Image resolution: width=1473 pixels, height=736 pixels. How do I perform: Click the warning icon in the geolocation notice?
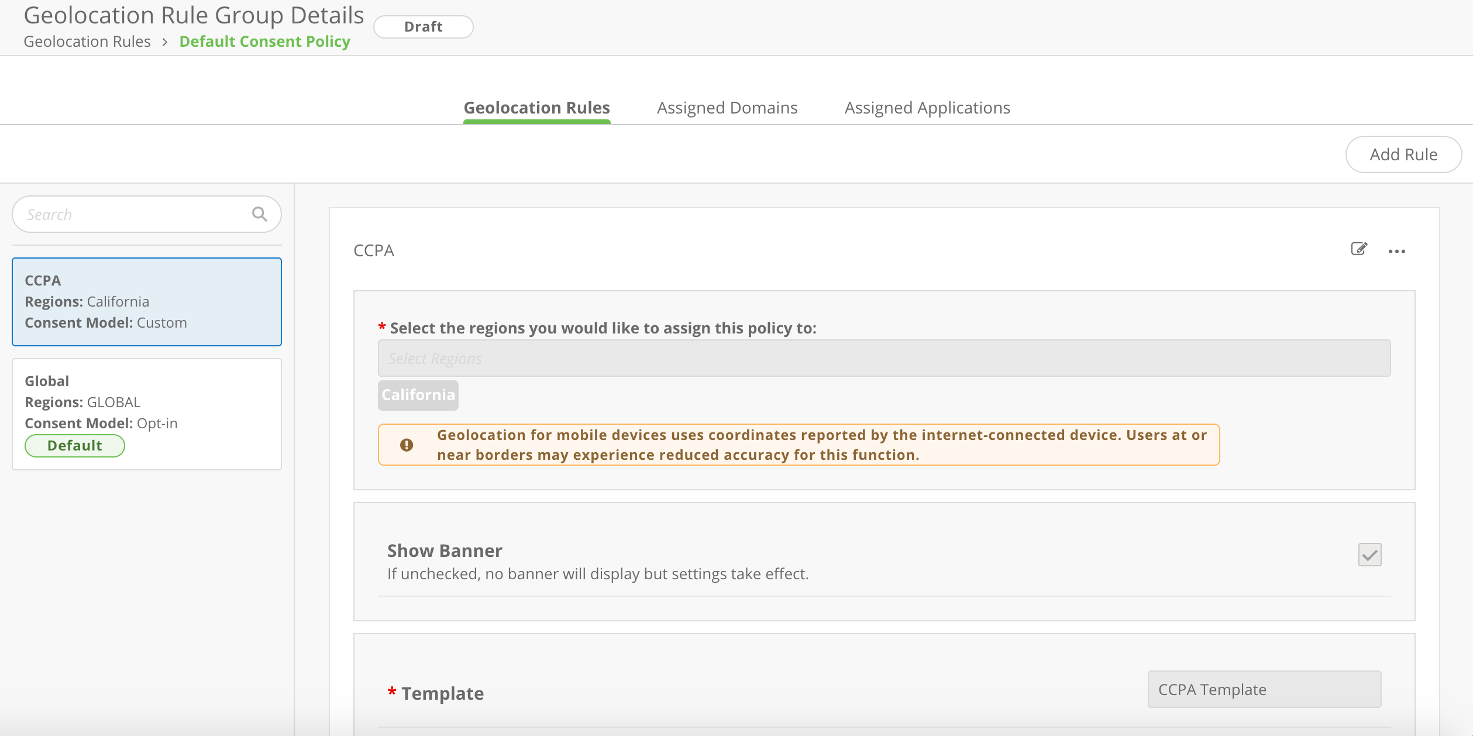click(x=408, y=445)
